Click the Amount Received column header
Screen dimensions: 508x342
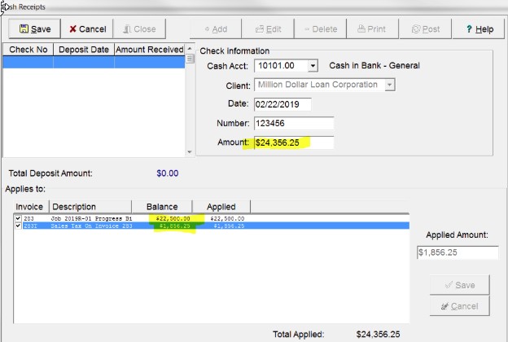(149, 50)
